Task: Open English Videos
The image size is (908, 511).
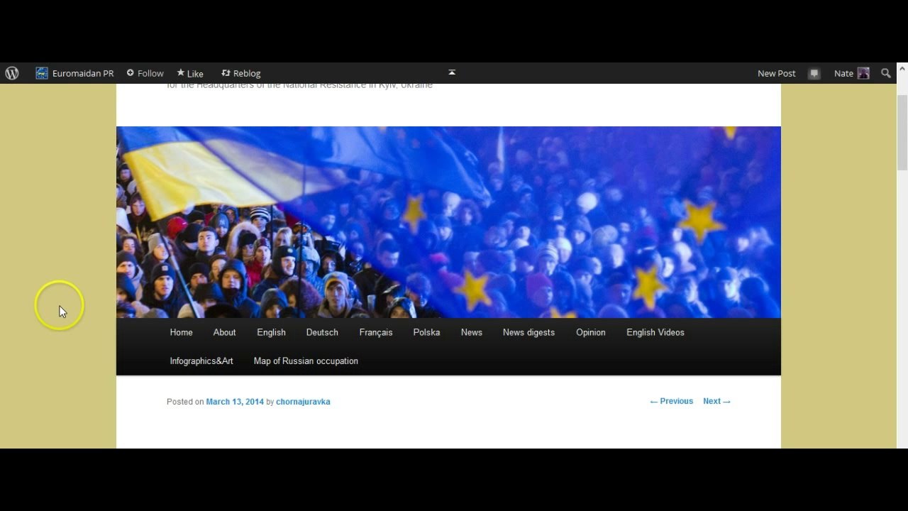Action: [655, 332]
